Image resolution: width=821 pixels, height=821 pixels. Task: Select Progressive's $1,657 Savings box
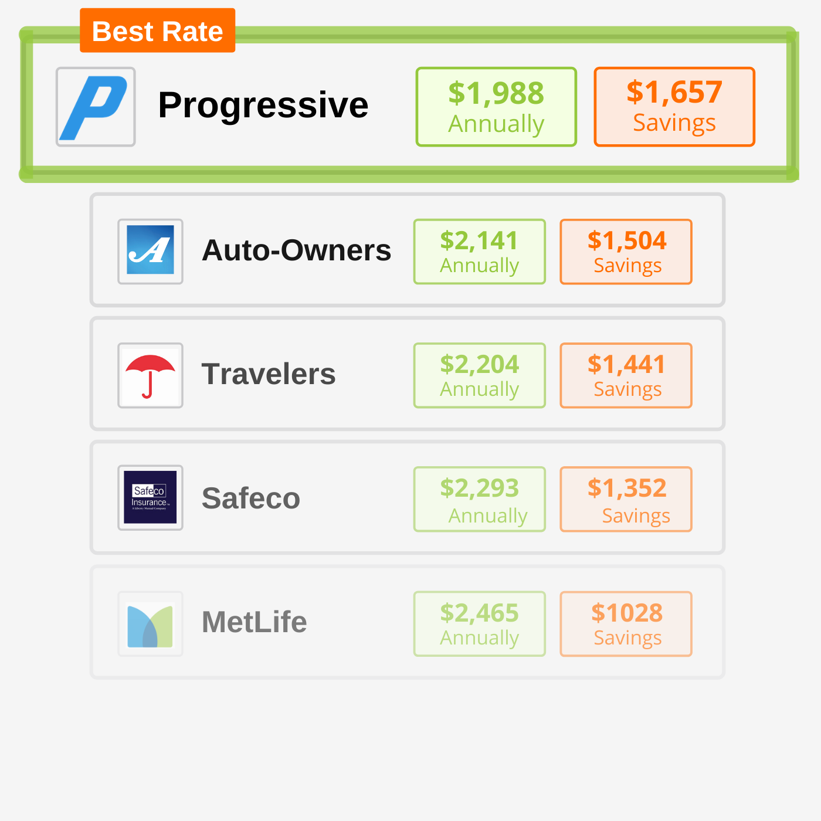(674, 107)
